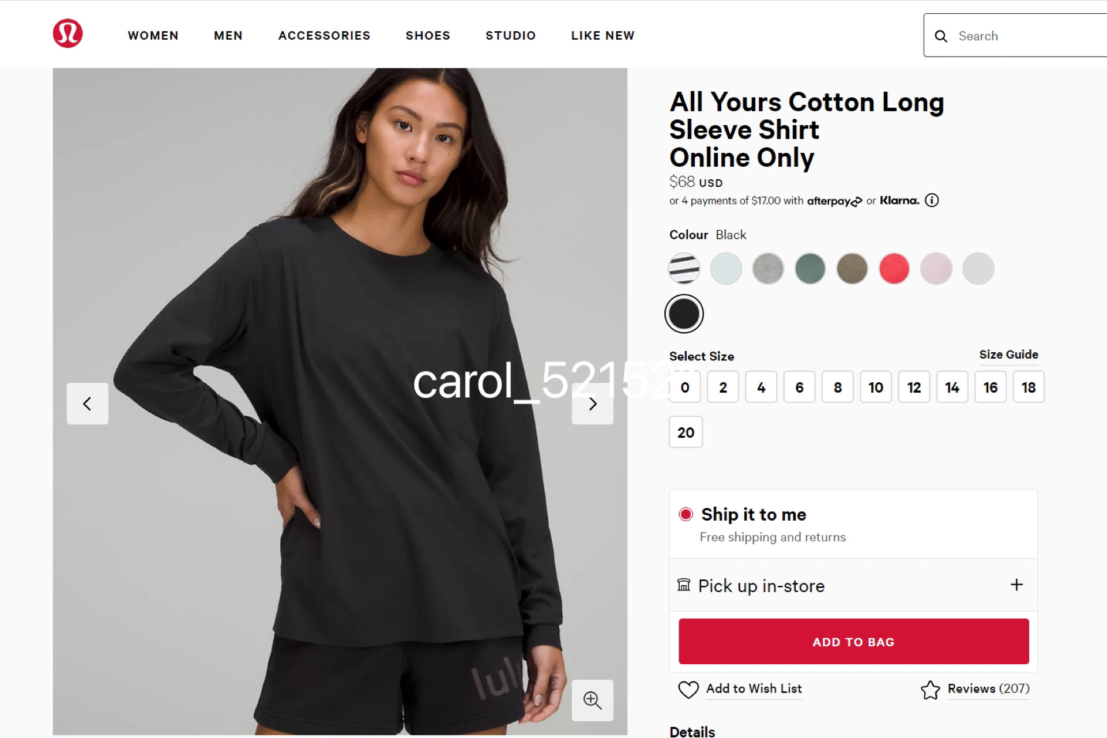Choose the striped colour swatch

click(x=684, y=269)
